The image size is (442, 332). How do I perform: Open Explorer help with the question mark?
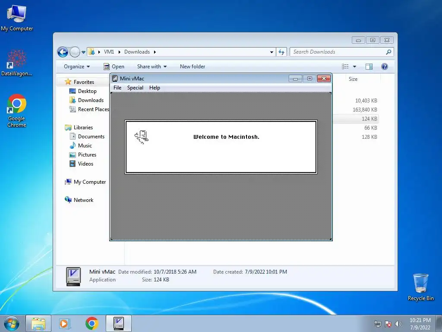pyautogui.click(x=385, y=67)
